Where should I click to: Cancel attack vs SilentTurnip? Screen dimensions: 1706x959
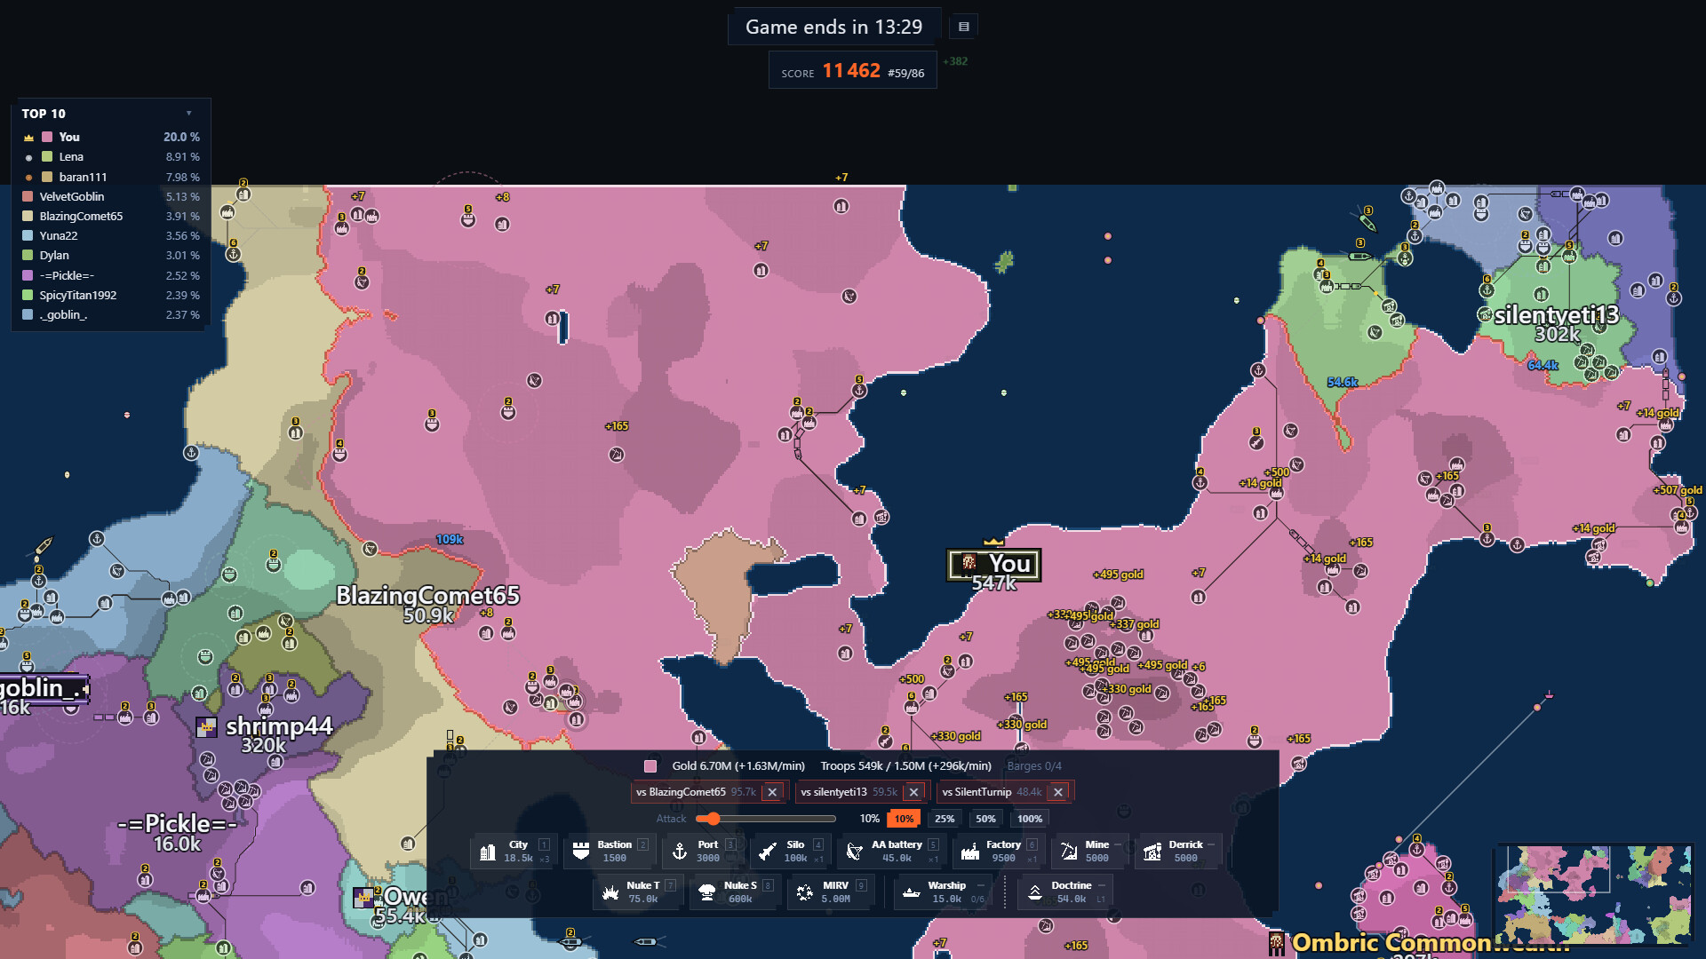pos(1058,792)
